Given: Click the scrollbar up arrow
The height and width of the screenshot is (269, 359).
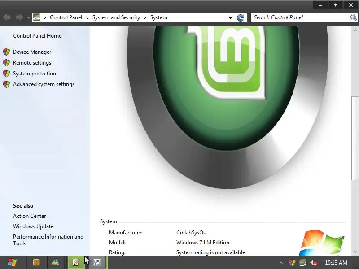Looking at the screenshot, I should point(355,30).
